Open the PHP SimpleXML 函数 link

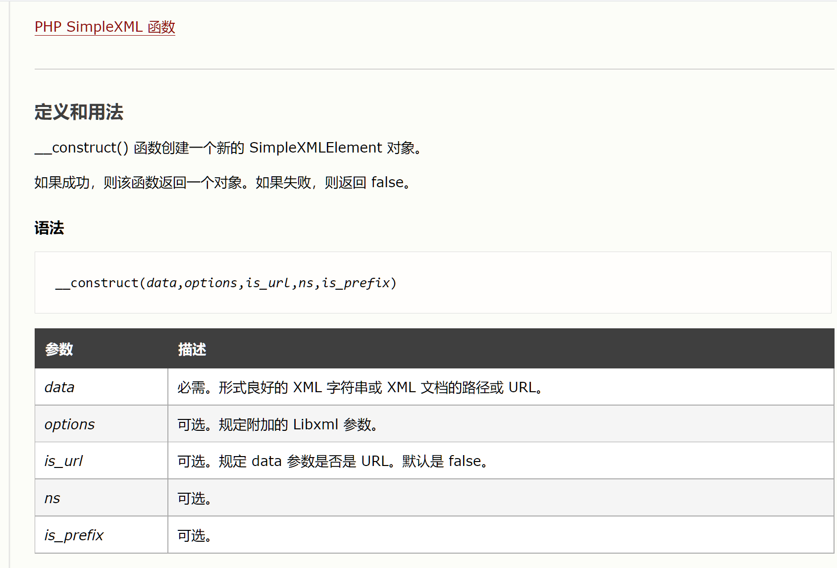pos(105,27)
